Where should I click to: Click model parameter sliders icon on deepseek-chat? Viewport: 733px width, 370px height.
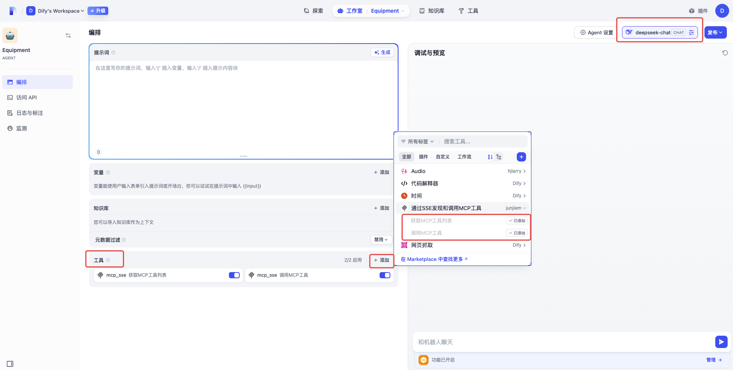click(691, 32)
